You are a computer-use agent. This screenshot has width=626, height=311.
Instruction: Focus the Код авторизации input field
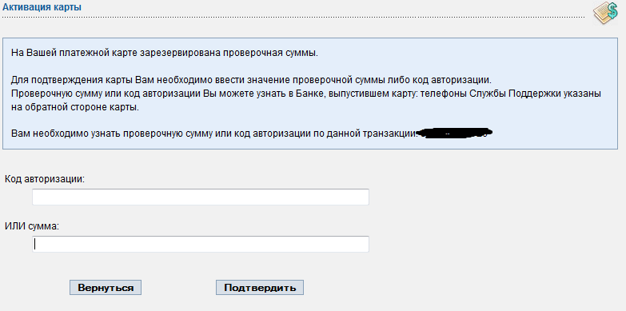(201, 197)
